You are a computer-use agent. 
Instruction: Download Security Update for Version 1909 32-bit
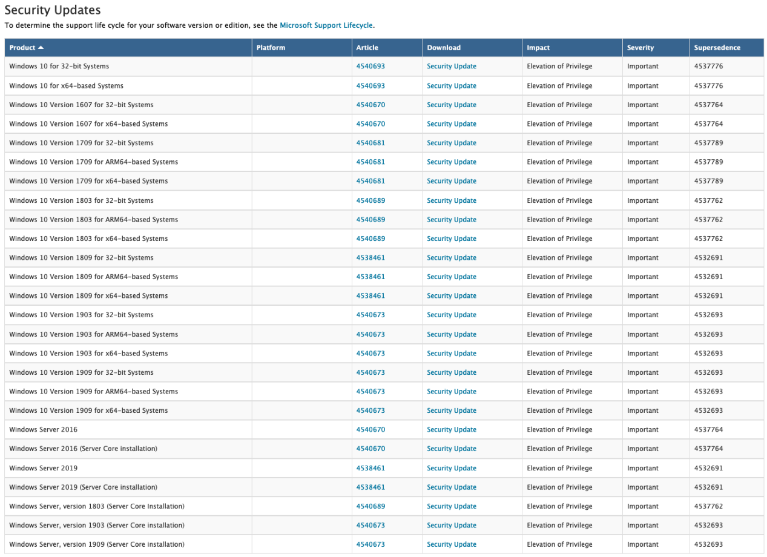tap(452, 372)
